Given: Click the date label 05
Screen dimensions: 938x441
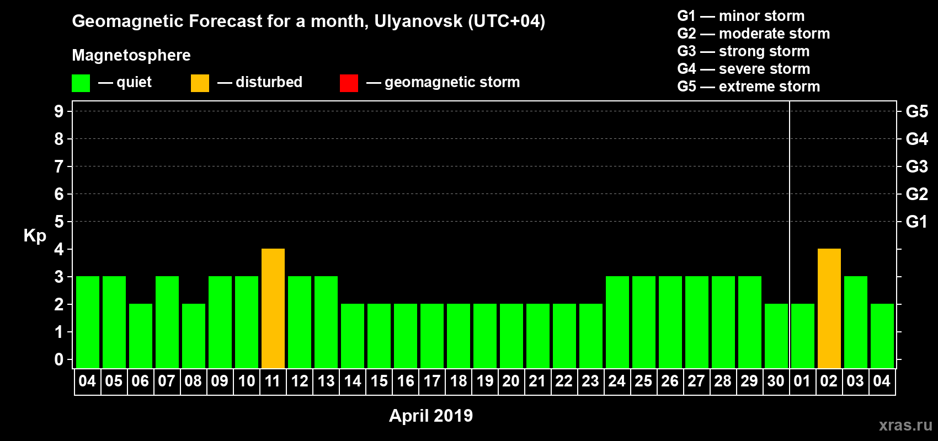Looking at the screenshot, I should [114, 381].
